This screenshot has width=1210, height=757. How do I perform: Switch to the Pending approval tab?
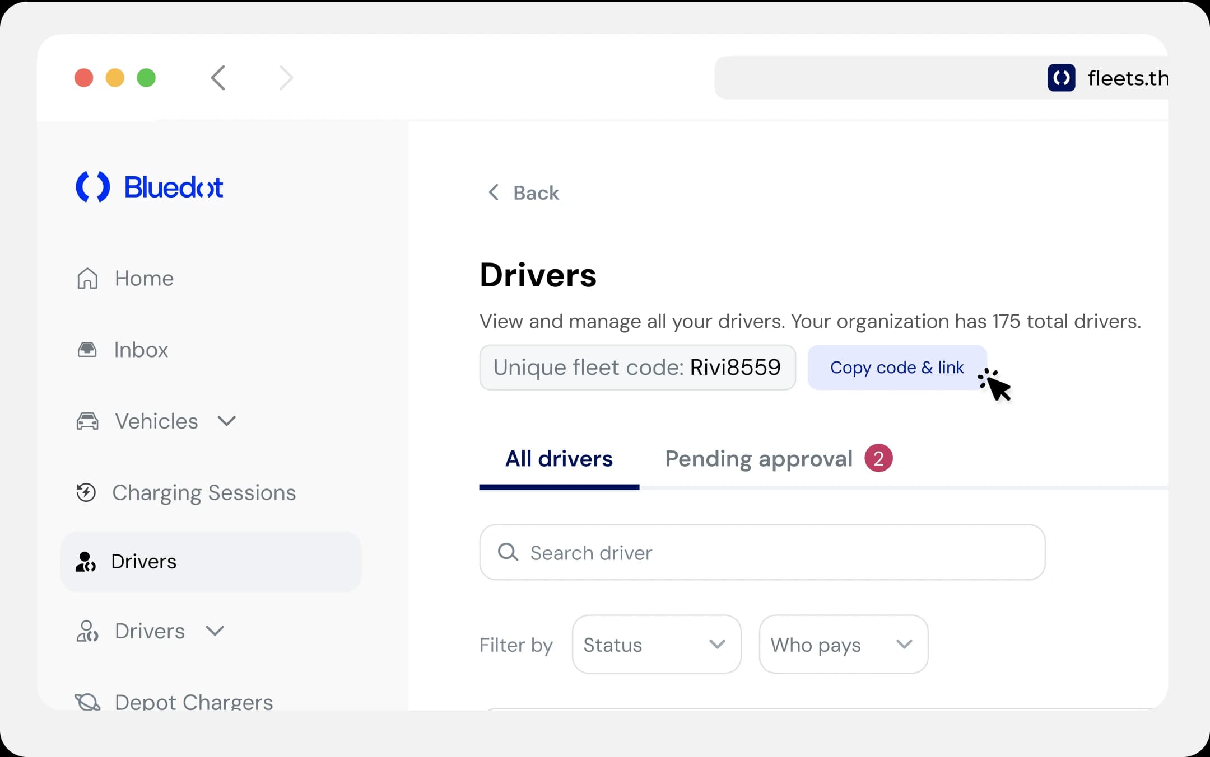[758, 459]
